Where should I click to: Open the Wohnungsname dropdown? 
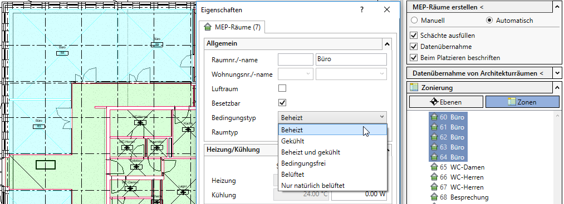point(351,74)
